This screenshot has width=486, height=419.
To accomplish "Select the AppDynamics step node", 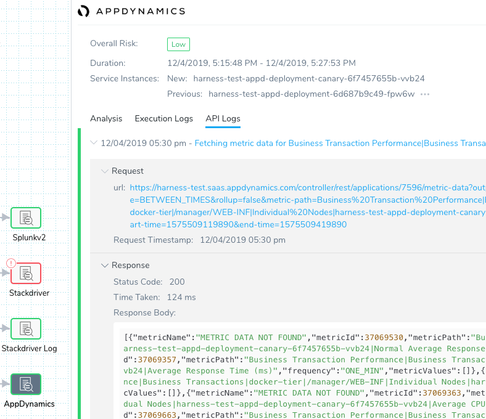I will tap(26, 384).
